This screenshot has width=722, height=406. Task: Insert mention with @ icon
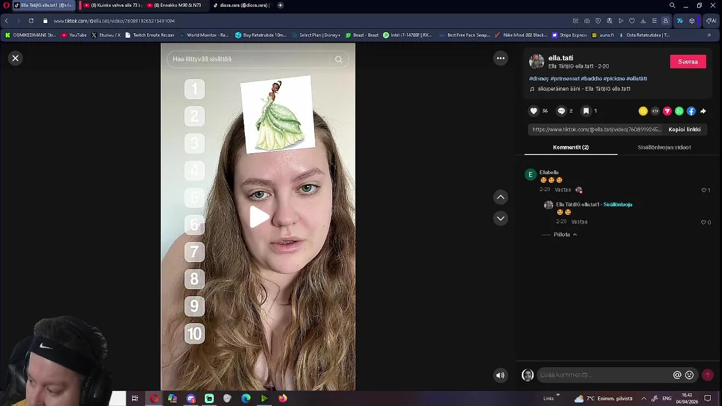[x=677, y=375]
